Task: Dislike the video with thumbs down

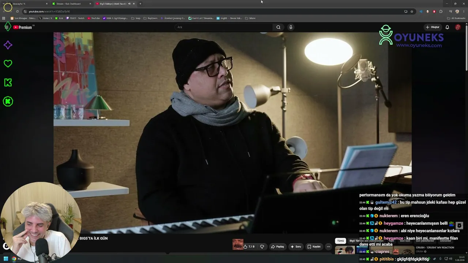Action: tap(262, 247)
